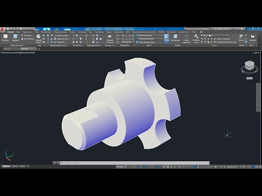Click the search field in the title bar
262x196 pixels.
click(x=198, y=29)
